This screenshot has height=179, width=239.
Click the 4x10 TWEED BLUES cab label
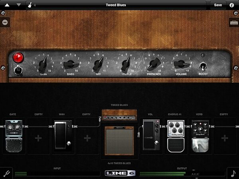click(x=119, y=163)
